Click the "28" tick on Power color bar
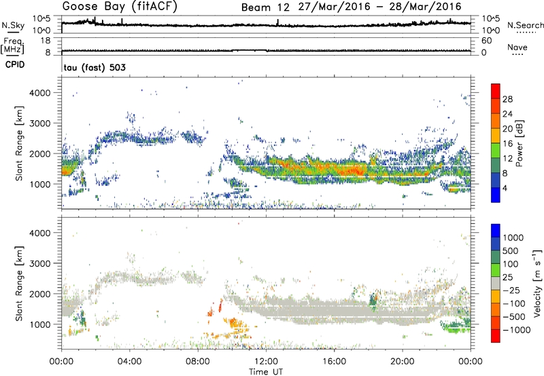 pos(507,99)
